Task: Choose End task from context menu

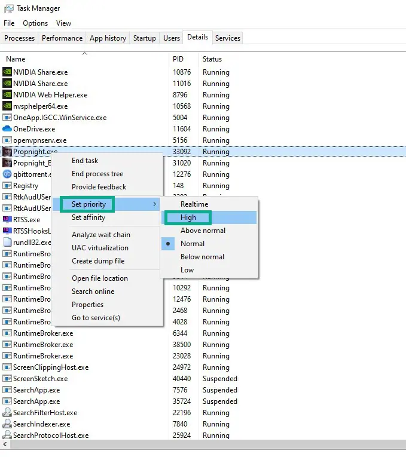Action: [x=107, y=161]
